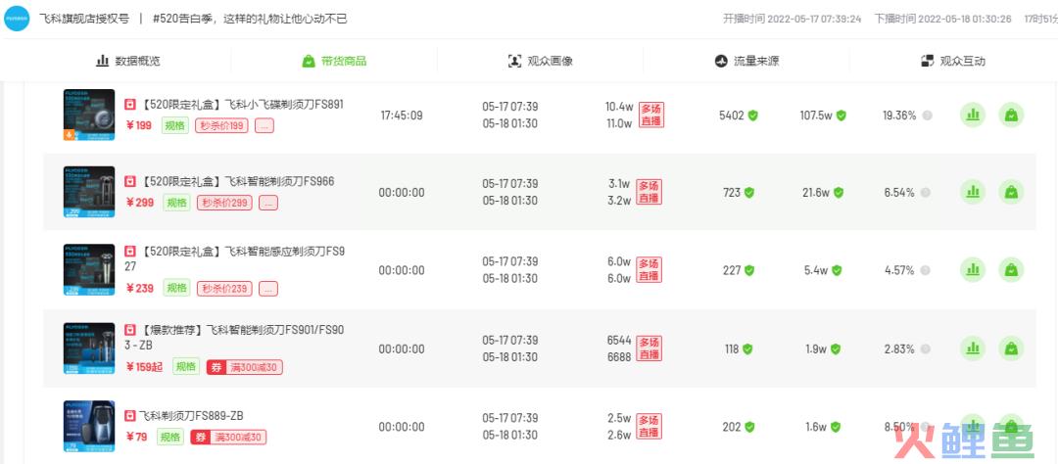Open FS889-ZB product thumbnail
The height and width of the screenshot is (464, 1058).
(x=89, y=426)
